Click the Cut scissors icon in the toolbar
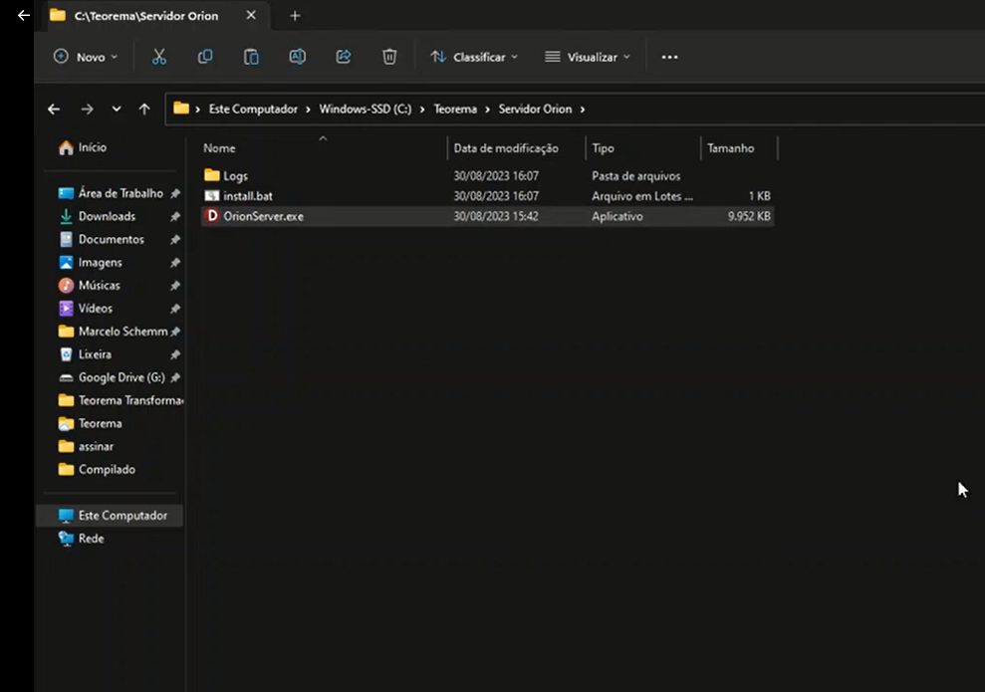Viewport: 985px width, 692px height. coord(159,57)
